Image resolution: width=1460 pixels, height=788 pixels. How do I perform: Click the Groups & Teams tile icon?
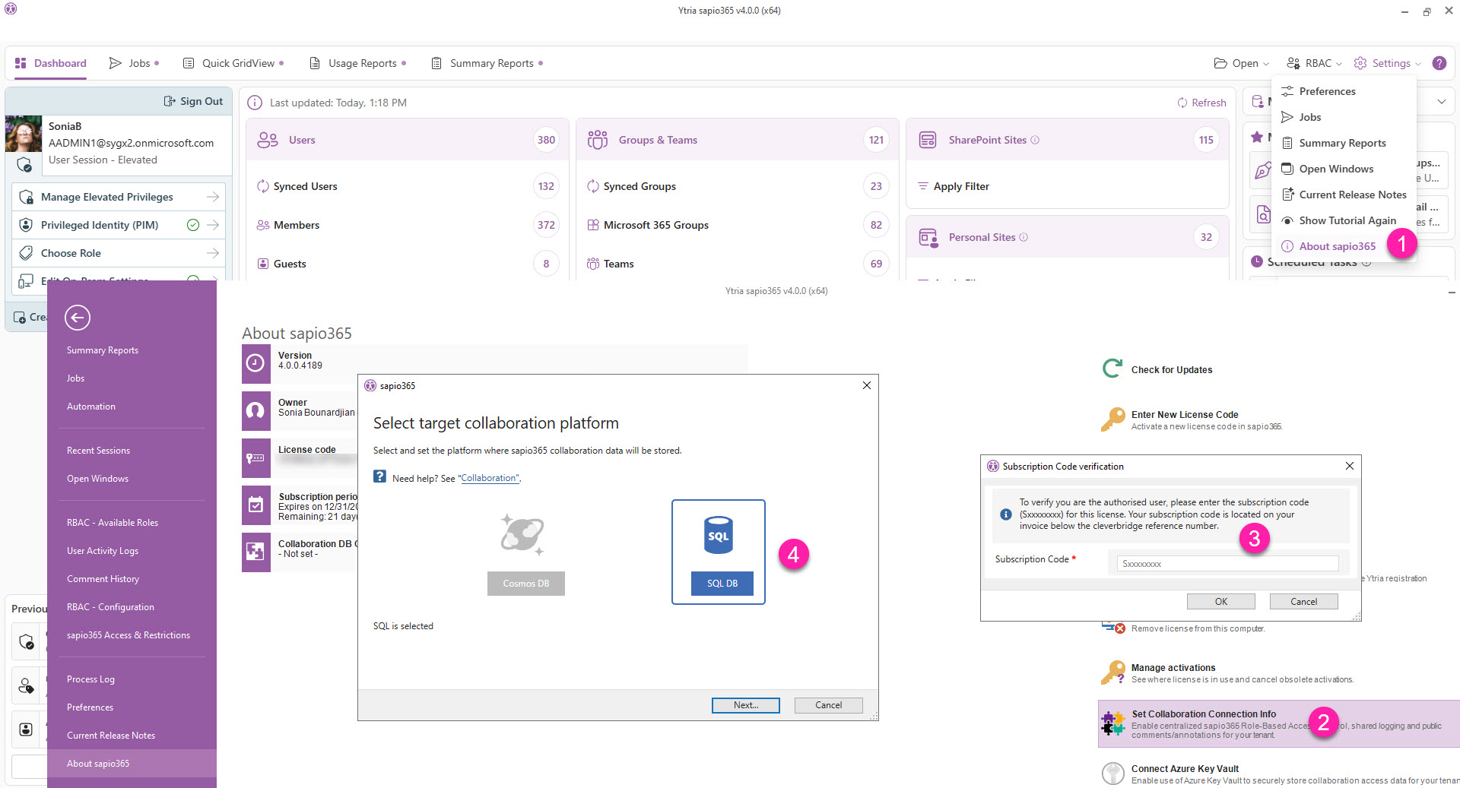597,139
